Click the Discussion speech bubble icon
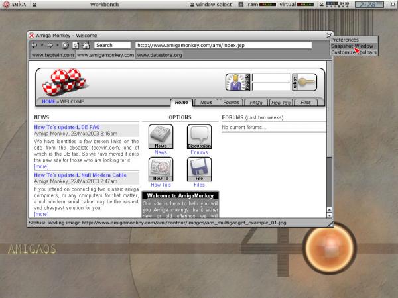 coord(199,136)
